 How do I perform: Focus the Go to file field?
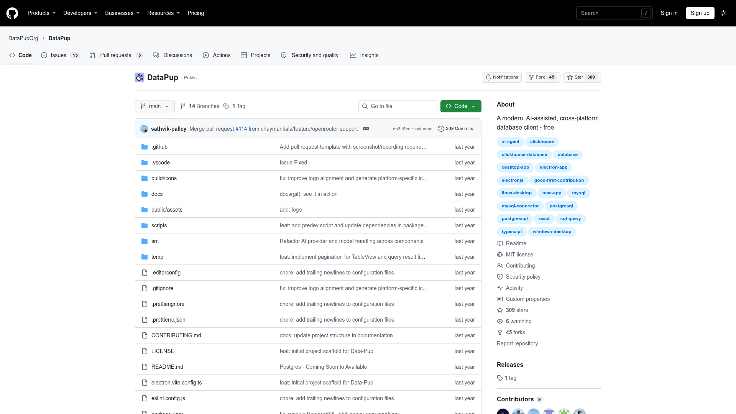click(x=398, y=106)
